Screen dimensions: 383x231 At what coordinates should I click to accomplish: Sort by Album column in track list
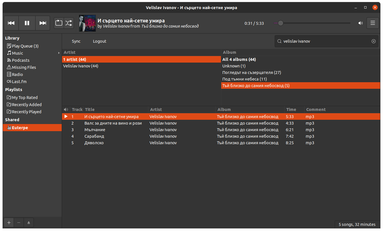pos(250,110)
